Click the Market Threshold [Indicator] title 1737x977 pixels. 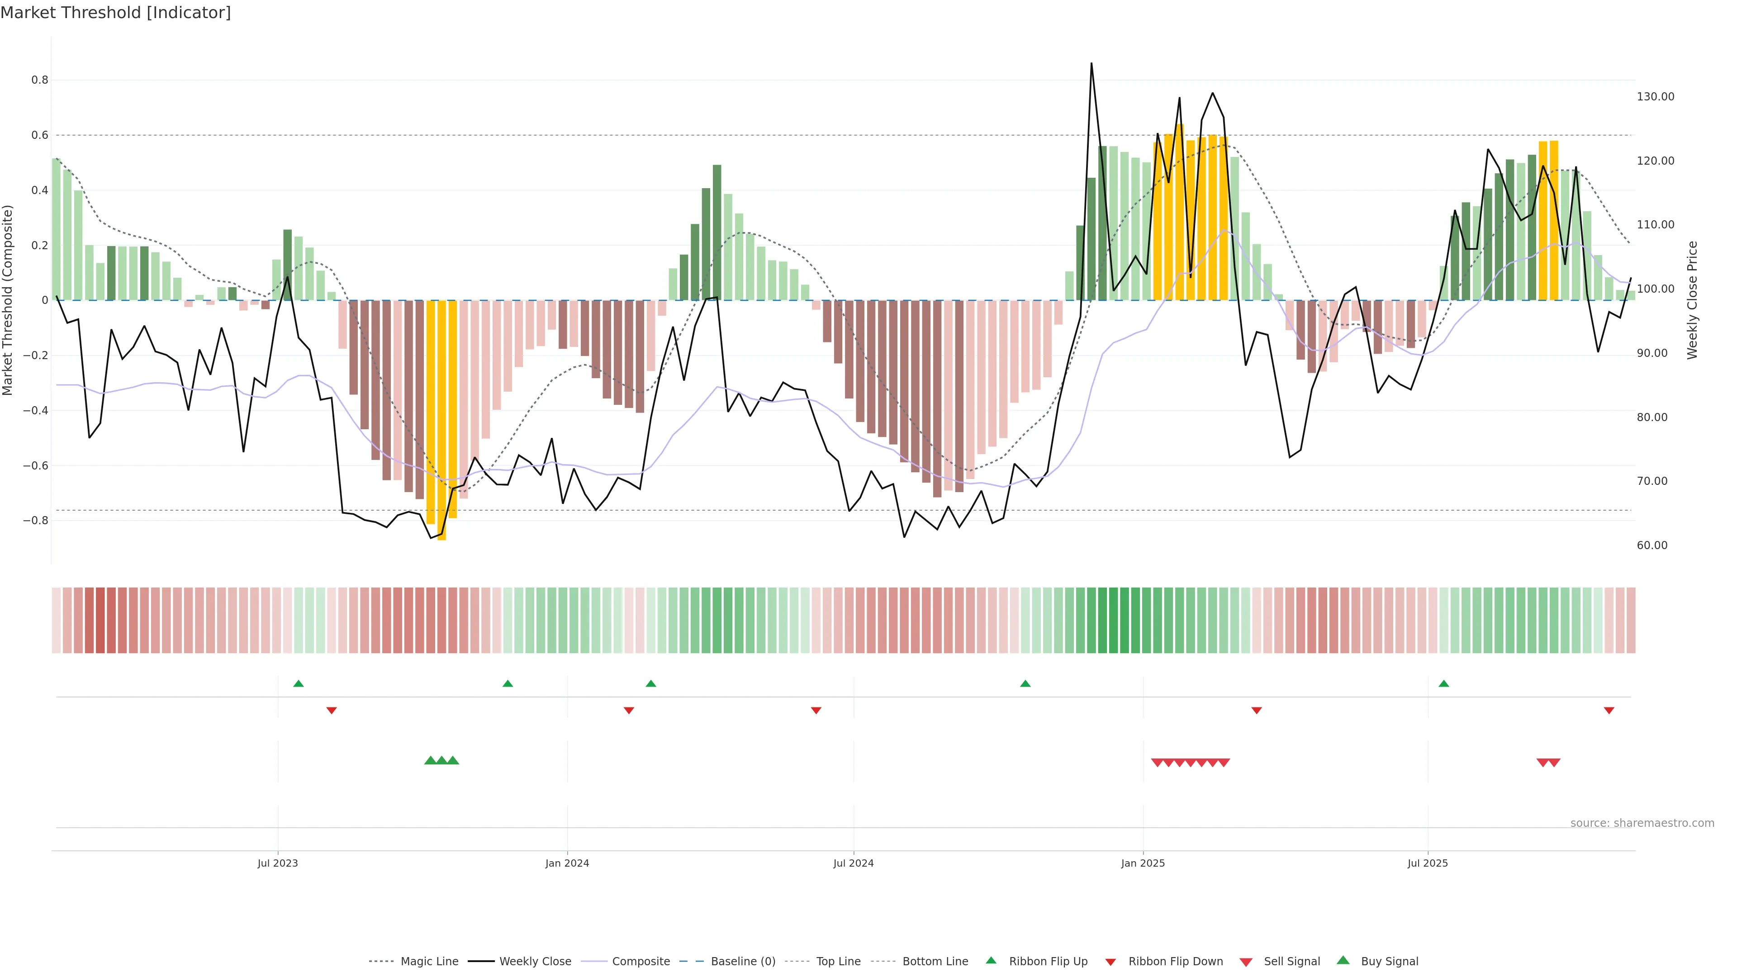tap(116, 13)
